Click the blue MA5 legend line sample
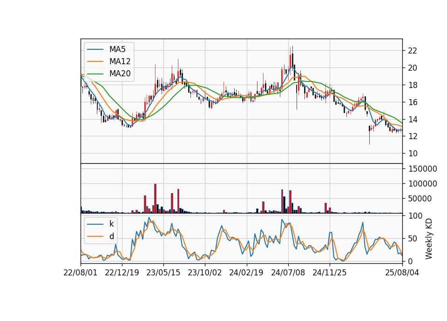 (x=95, y=49)
